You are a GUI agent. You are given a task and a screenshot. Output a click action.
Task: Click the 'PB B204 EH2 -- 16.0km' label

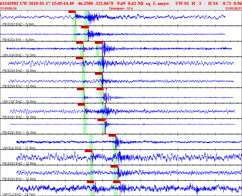(19, 86)
